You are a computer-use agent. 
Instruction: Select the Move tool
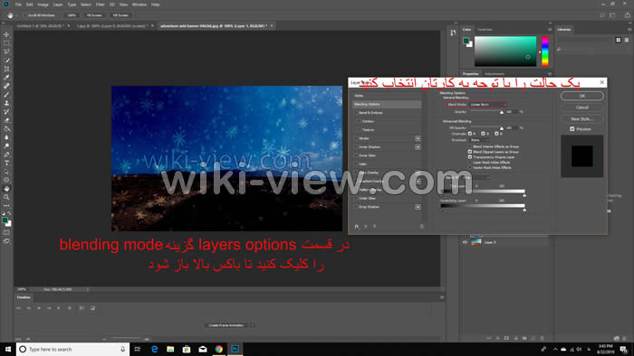tap(6, 34)
